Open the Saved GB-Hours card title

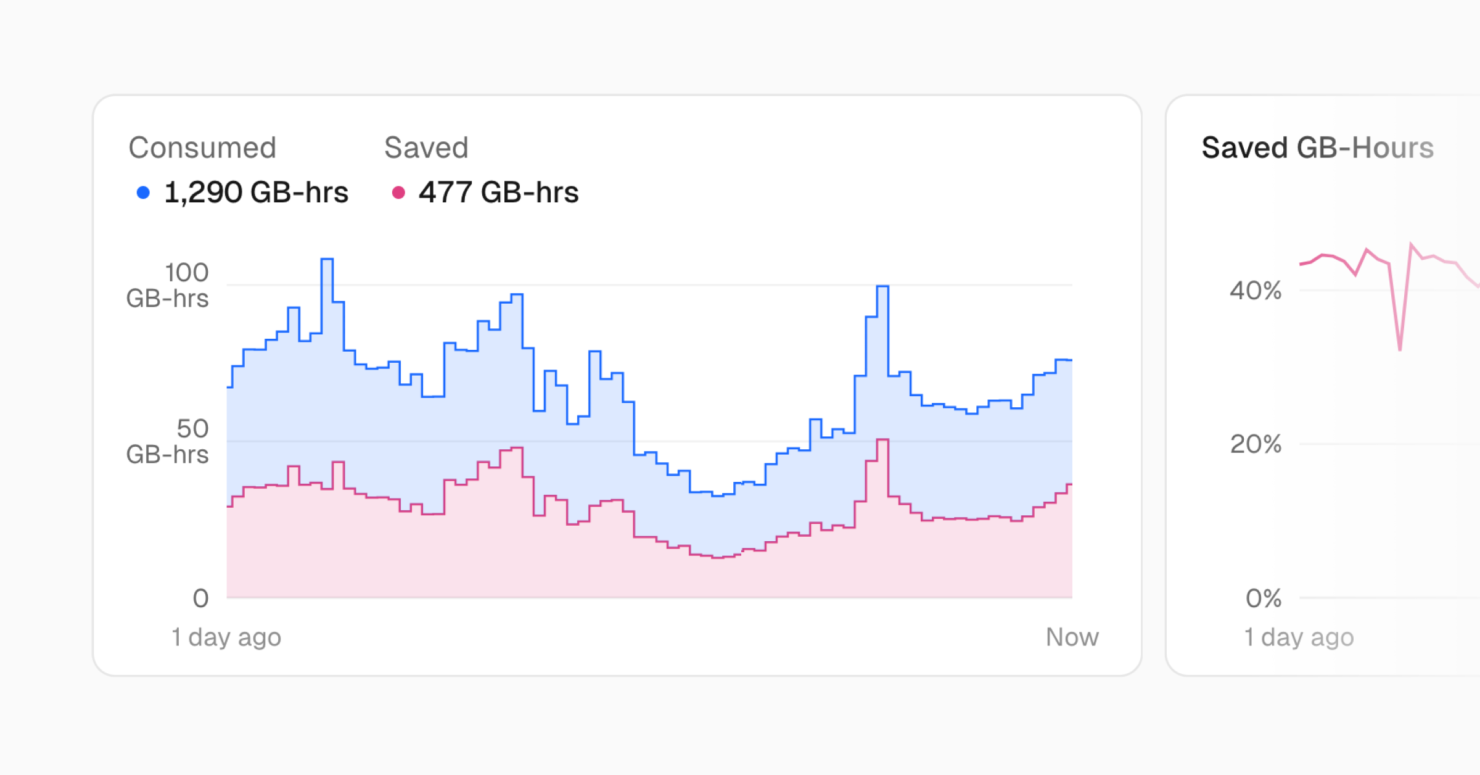point(1317,148)
